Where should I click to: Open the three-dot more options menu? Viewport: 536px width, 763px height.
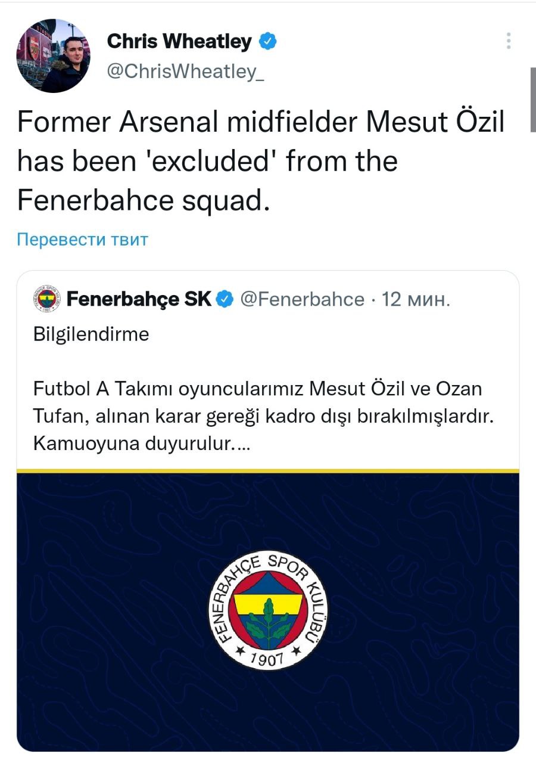click(x=508, y=41)
